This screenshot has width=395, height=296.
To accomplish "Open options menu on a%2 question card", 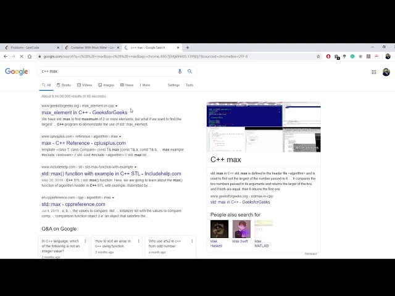I will click(x=192, y=241).
